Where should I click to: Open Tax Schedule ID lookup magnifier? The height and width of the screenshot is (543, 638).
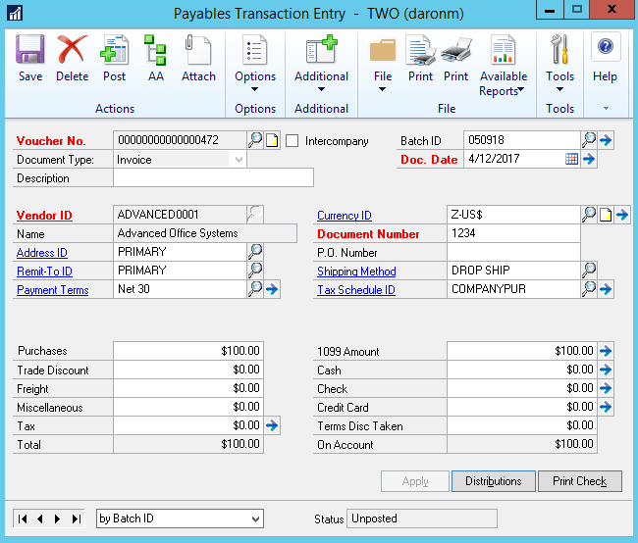click(589, 289)
